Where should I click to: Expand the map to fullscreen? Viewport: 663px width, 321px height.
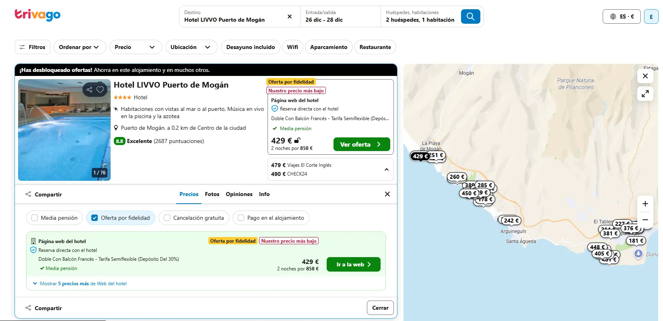coord(645,94)
